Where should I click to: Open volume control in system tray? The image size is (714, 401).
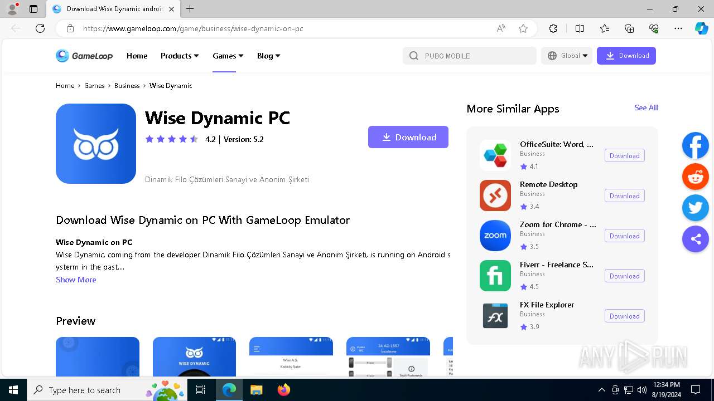pyautogui.click(x=642, y=390)
